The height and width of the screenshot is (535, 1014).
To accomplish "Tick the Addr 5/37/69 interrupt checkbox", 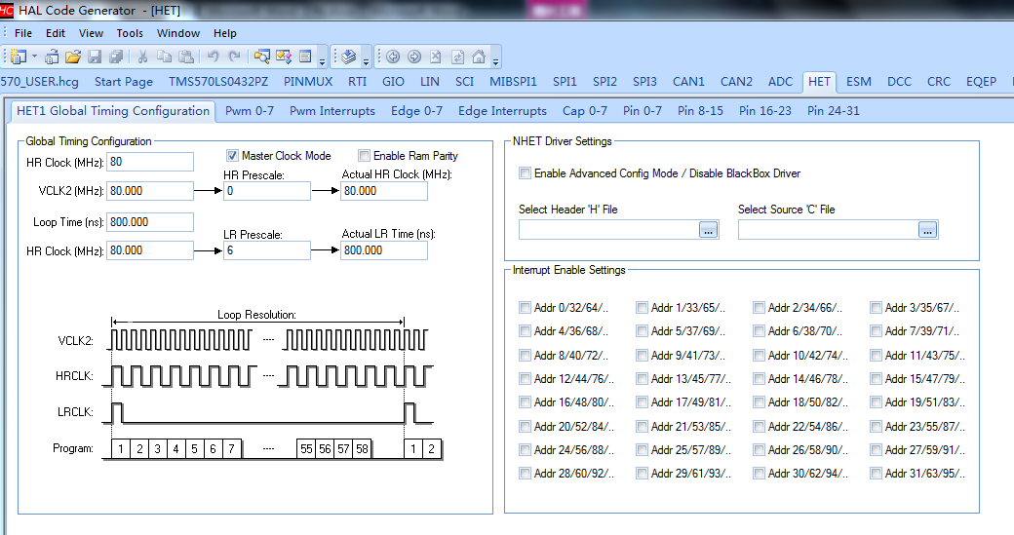I will (x=642, y=330).
